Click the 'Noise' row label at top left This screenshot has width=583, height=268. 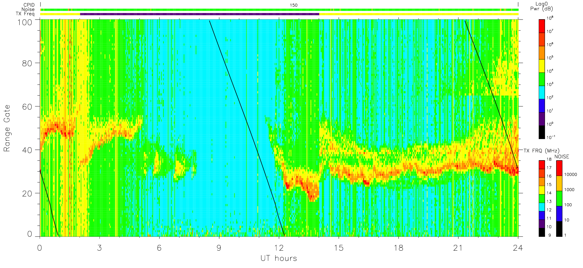(28, 9)
